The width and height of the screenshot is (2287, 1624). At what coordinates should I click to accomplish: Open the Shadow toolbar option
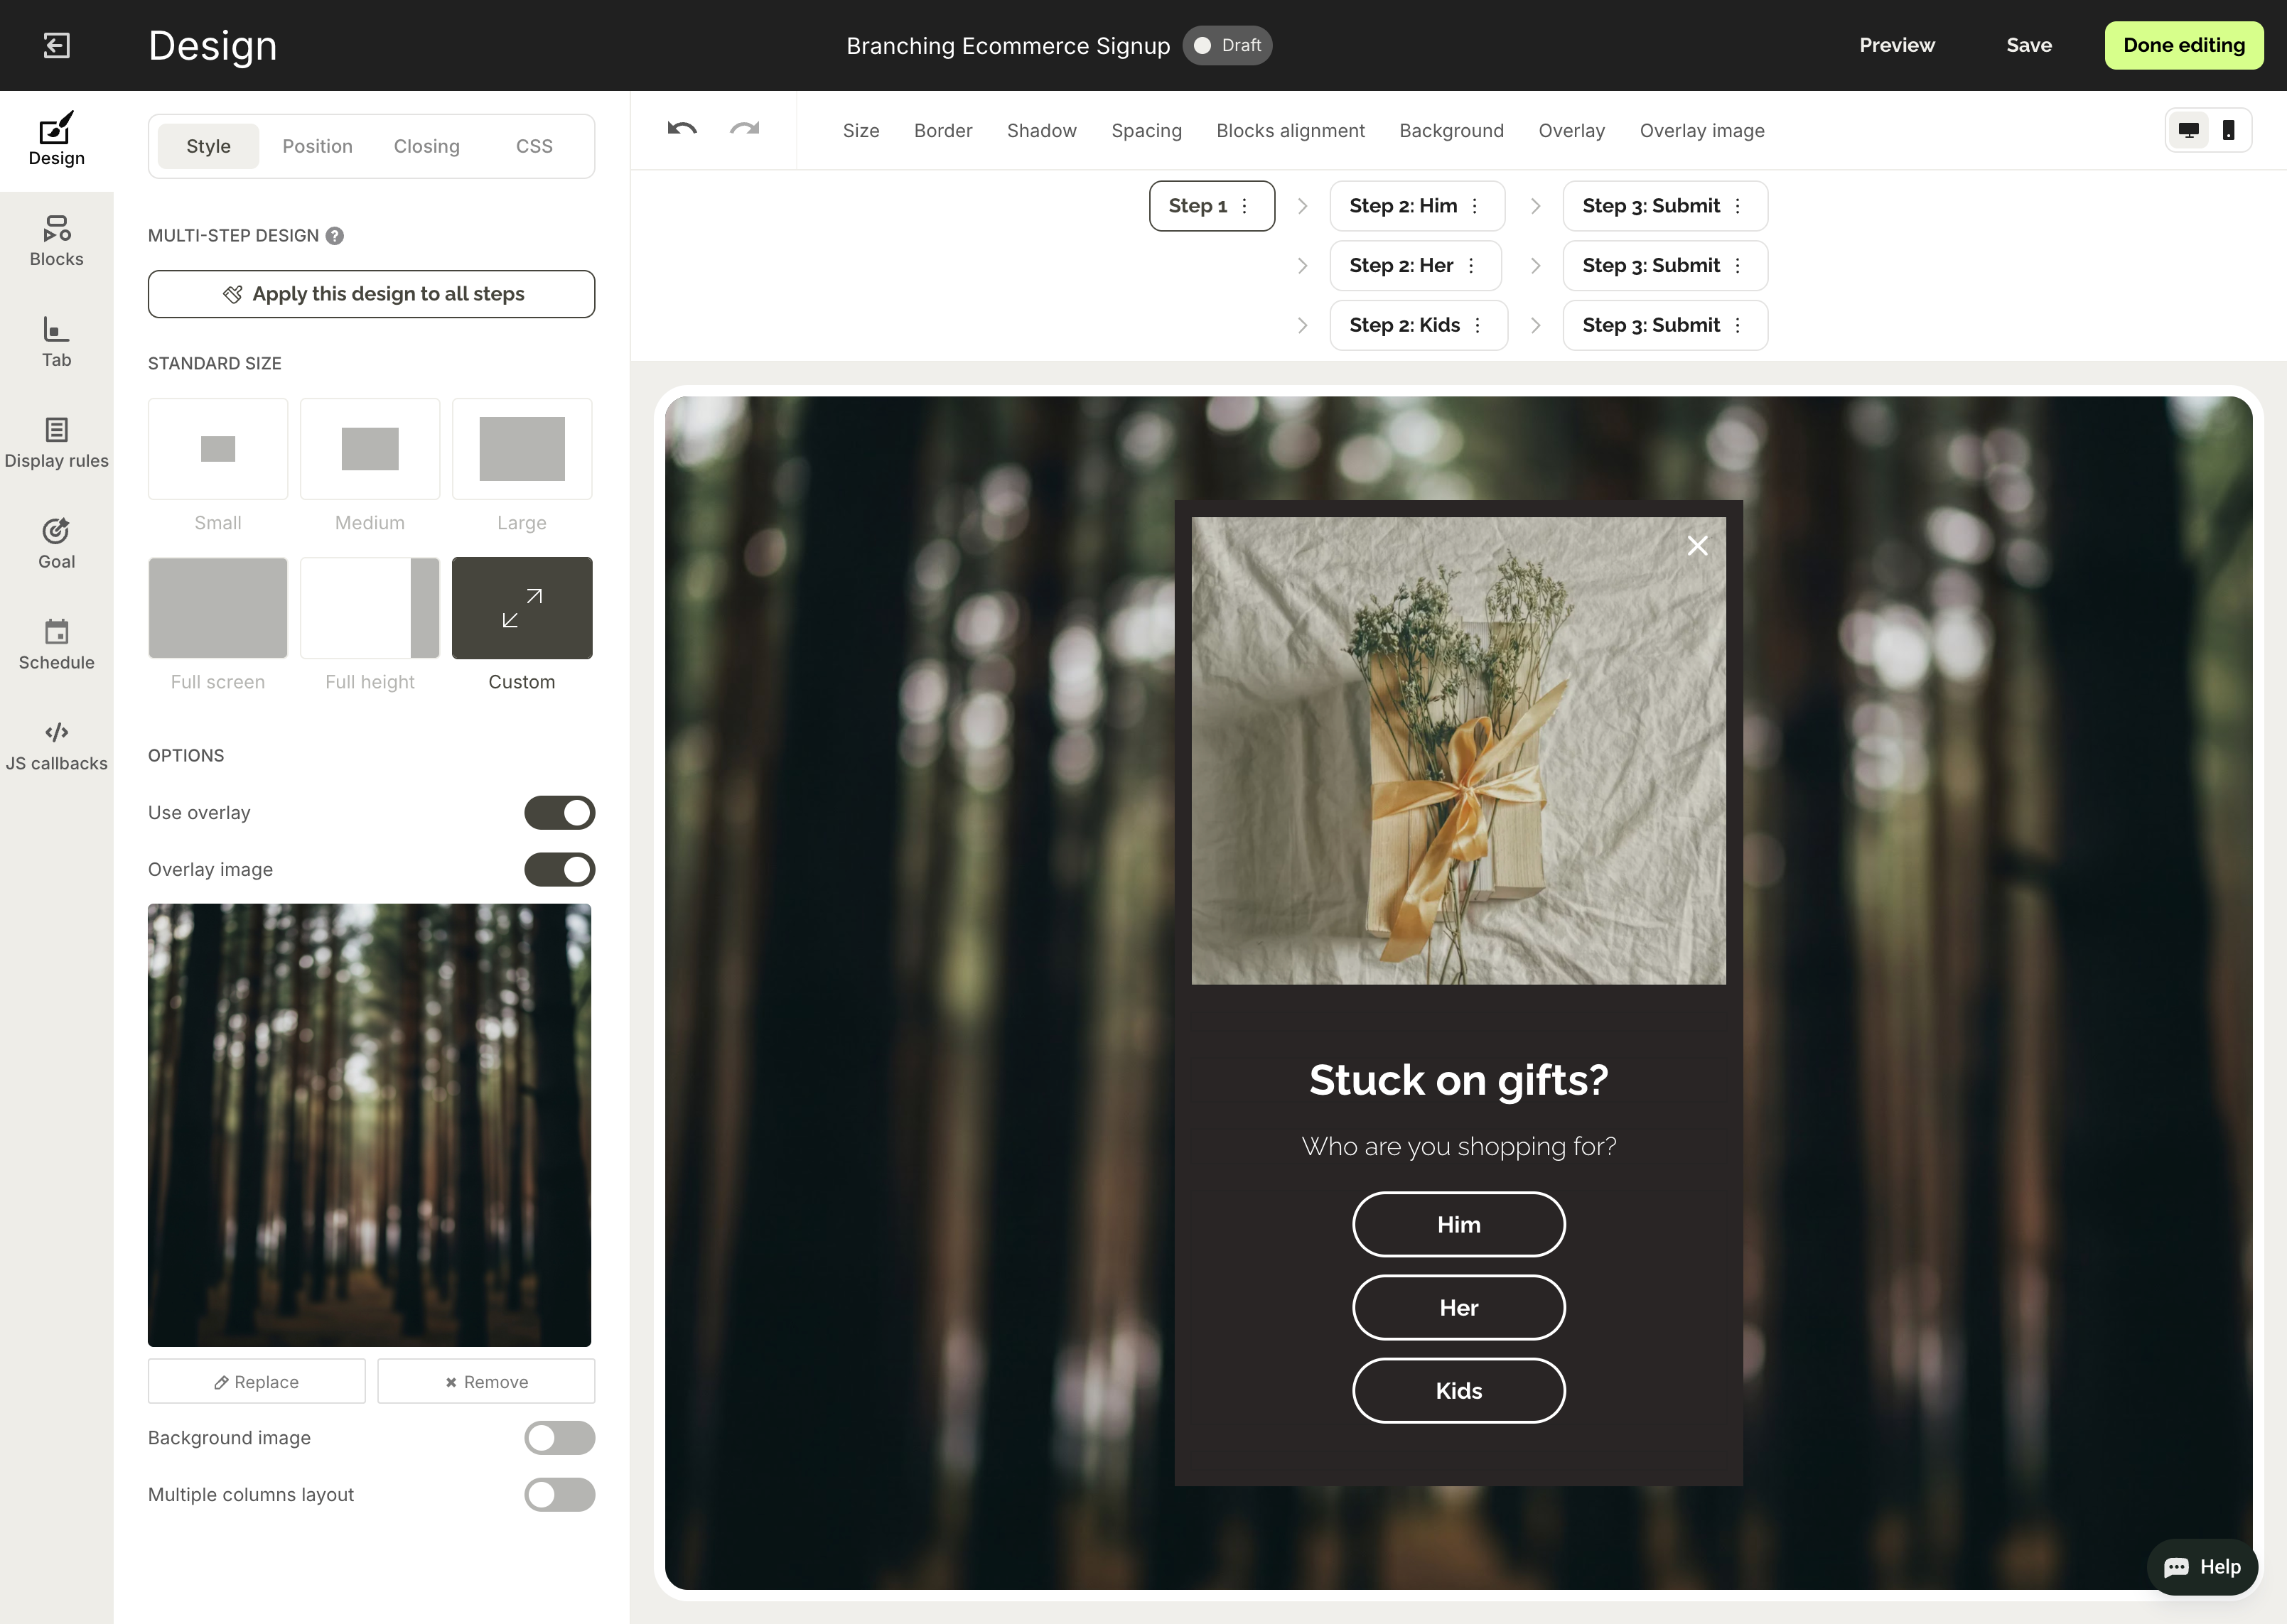click(x=1041, y=131)
